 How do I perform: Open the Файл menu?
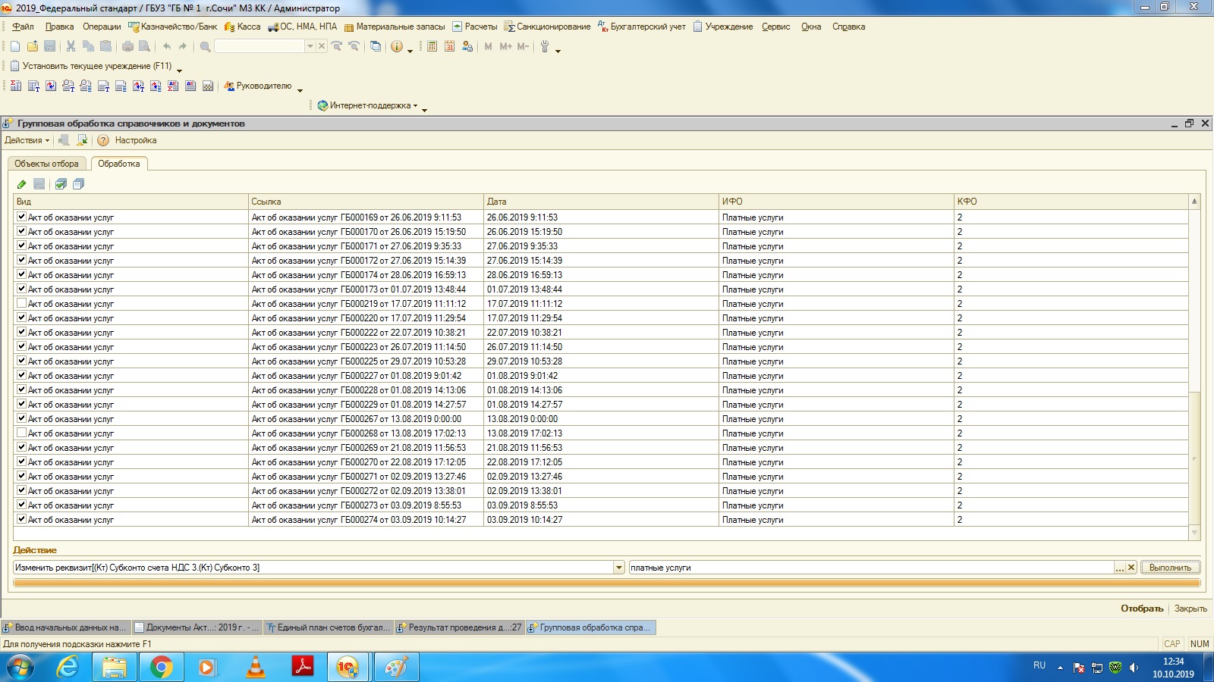(23, 27)
